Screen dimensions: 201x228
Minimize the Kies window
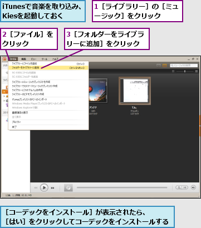pos(189,60)
